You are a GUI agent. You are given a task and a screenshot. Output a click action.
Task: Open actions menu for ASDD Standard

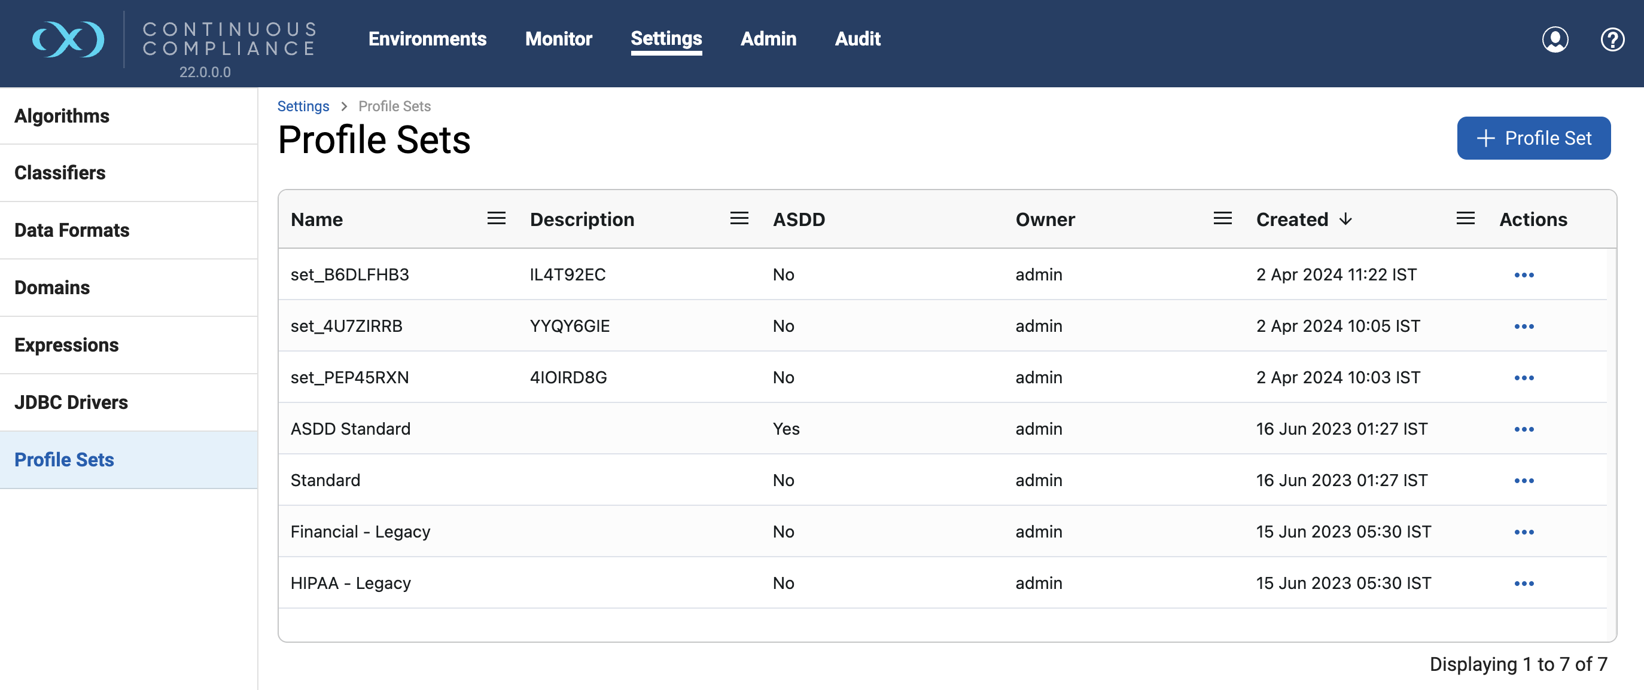pos(1525,429)
